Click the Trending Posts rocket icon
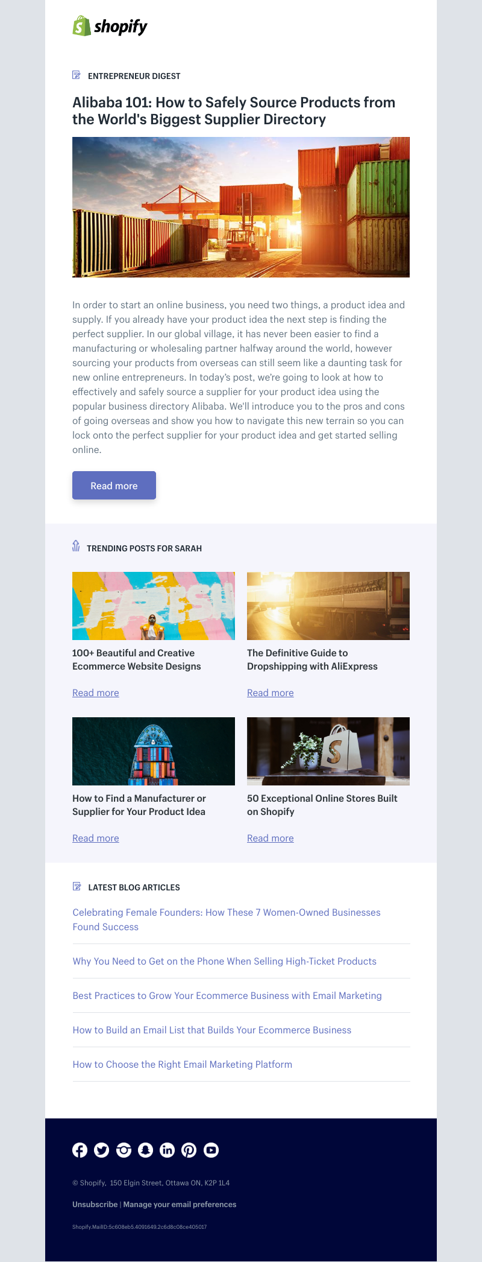 click(76, 546)
